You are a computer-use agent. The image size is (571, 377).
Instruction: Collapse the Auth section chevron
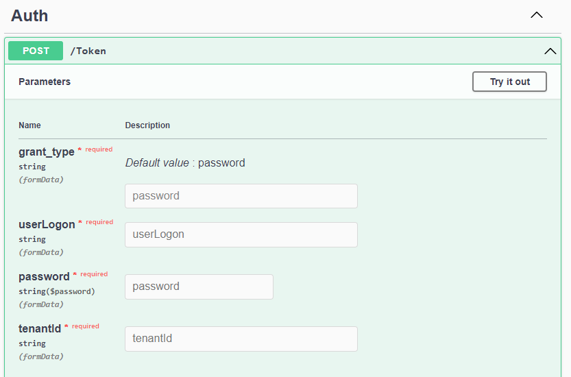click(x=537, y=15)
